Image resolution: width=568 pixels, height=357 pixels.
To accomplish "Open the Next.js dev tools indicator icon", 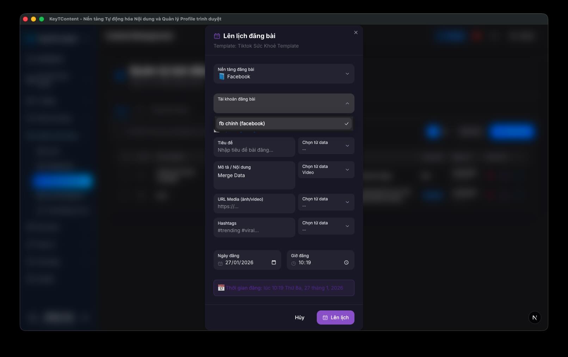I will click(535, 317).
